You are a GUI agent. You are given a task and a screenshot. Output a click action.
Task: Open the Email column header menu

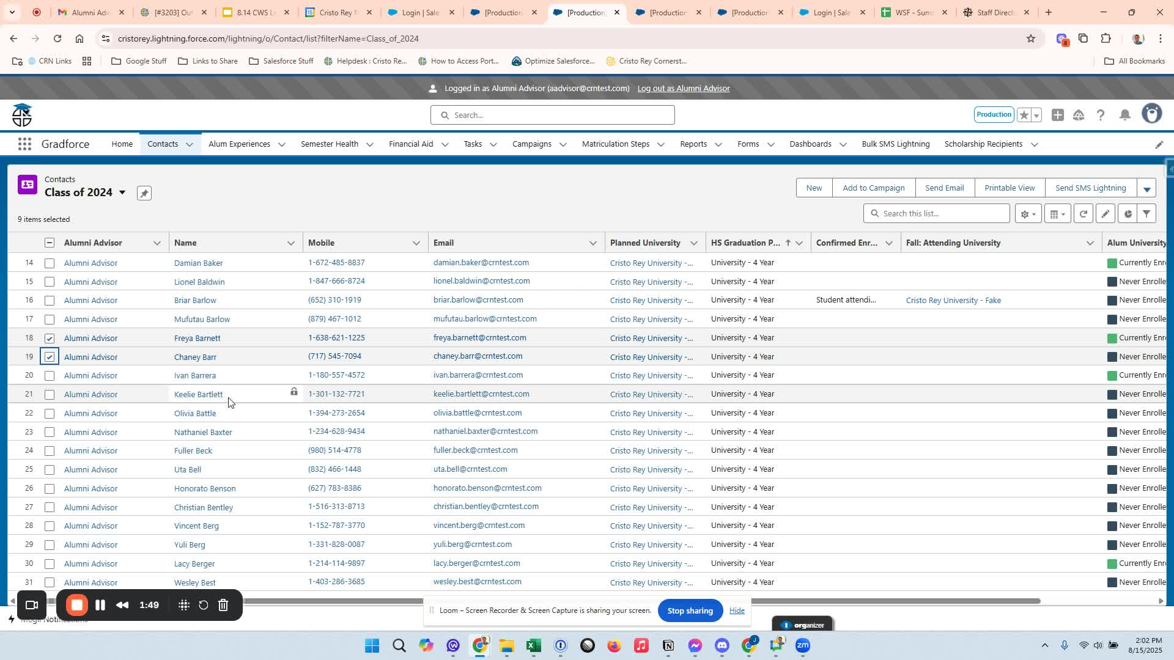[x=593, y=243]
